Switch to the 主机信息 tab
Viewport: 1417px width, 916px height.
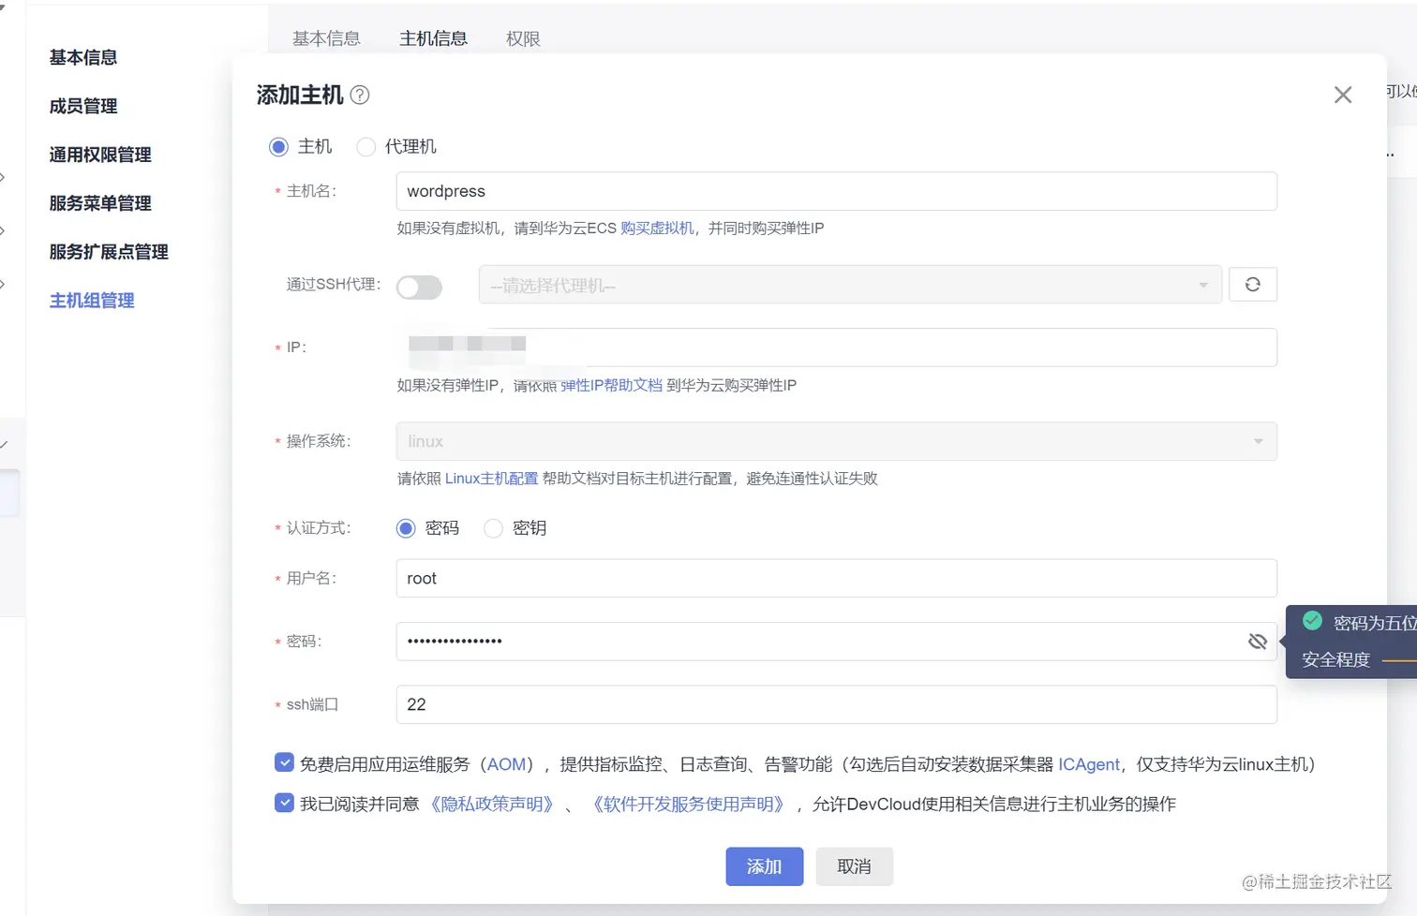tap(433, 38)
